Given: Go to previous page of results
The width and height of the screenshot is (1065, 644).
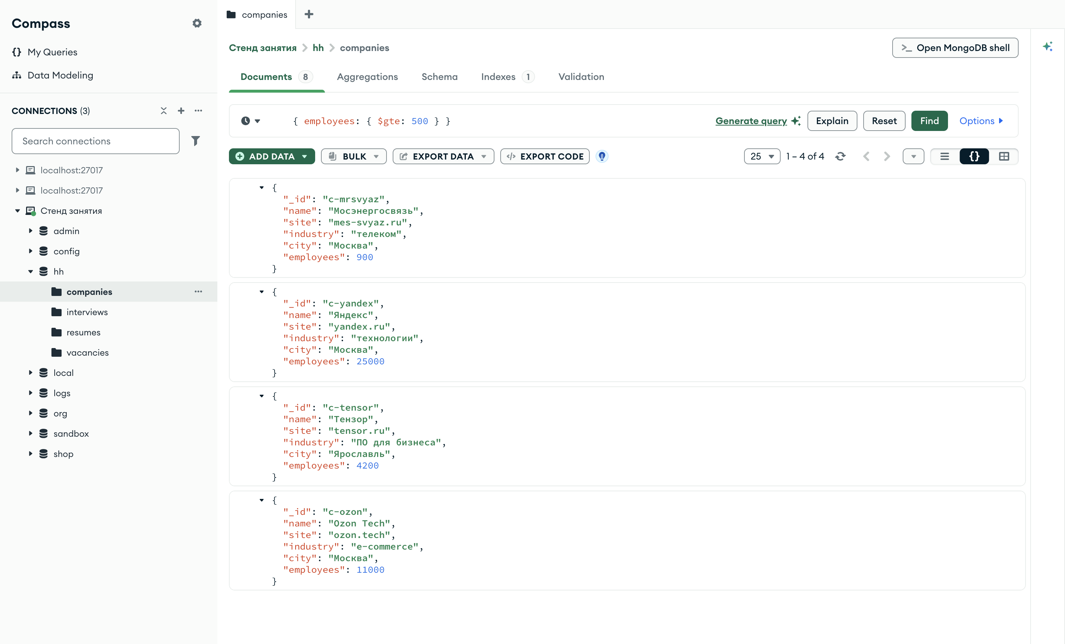Looking at the screenshot, I should coord(866,156).
